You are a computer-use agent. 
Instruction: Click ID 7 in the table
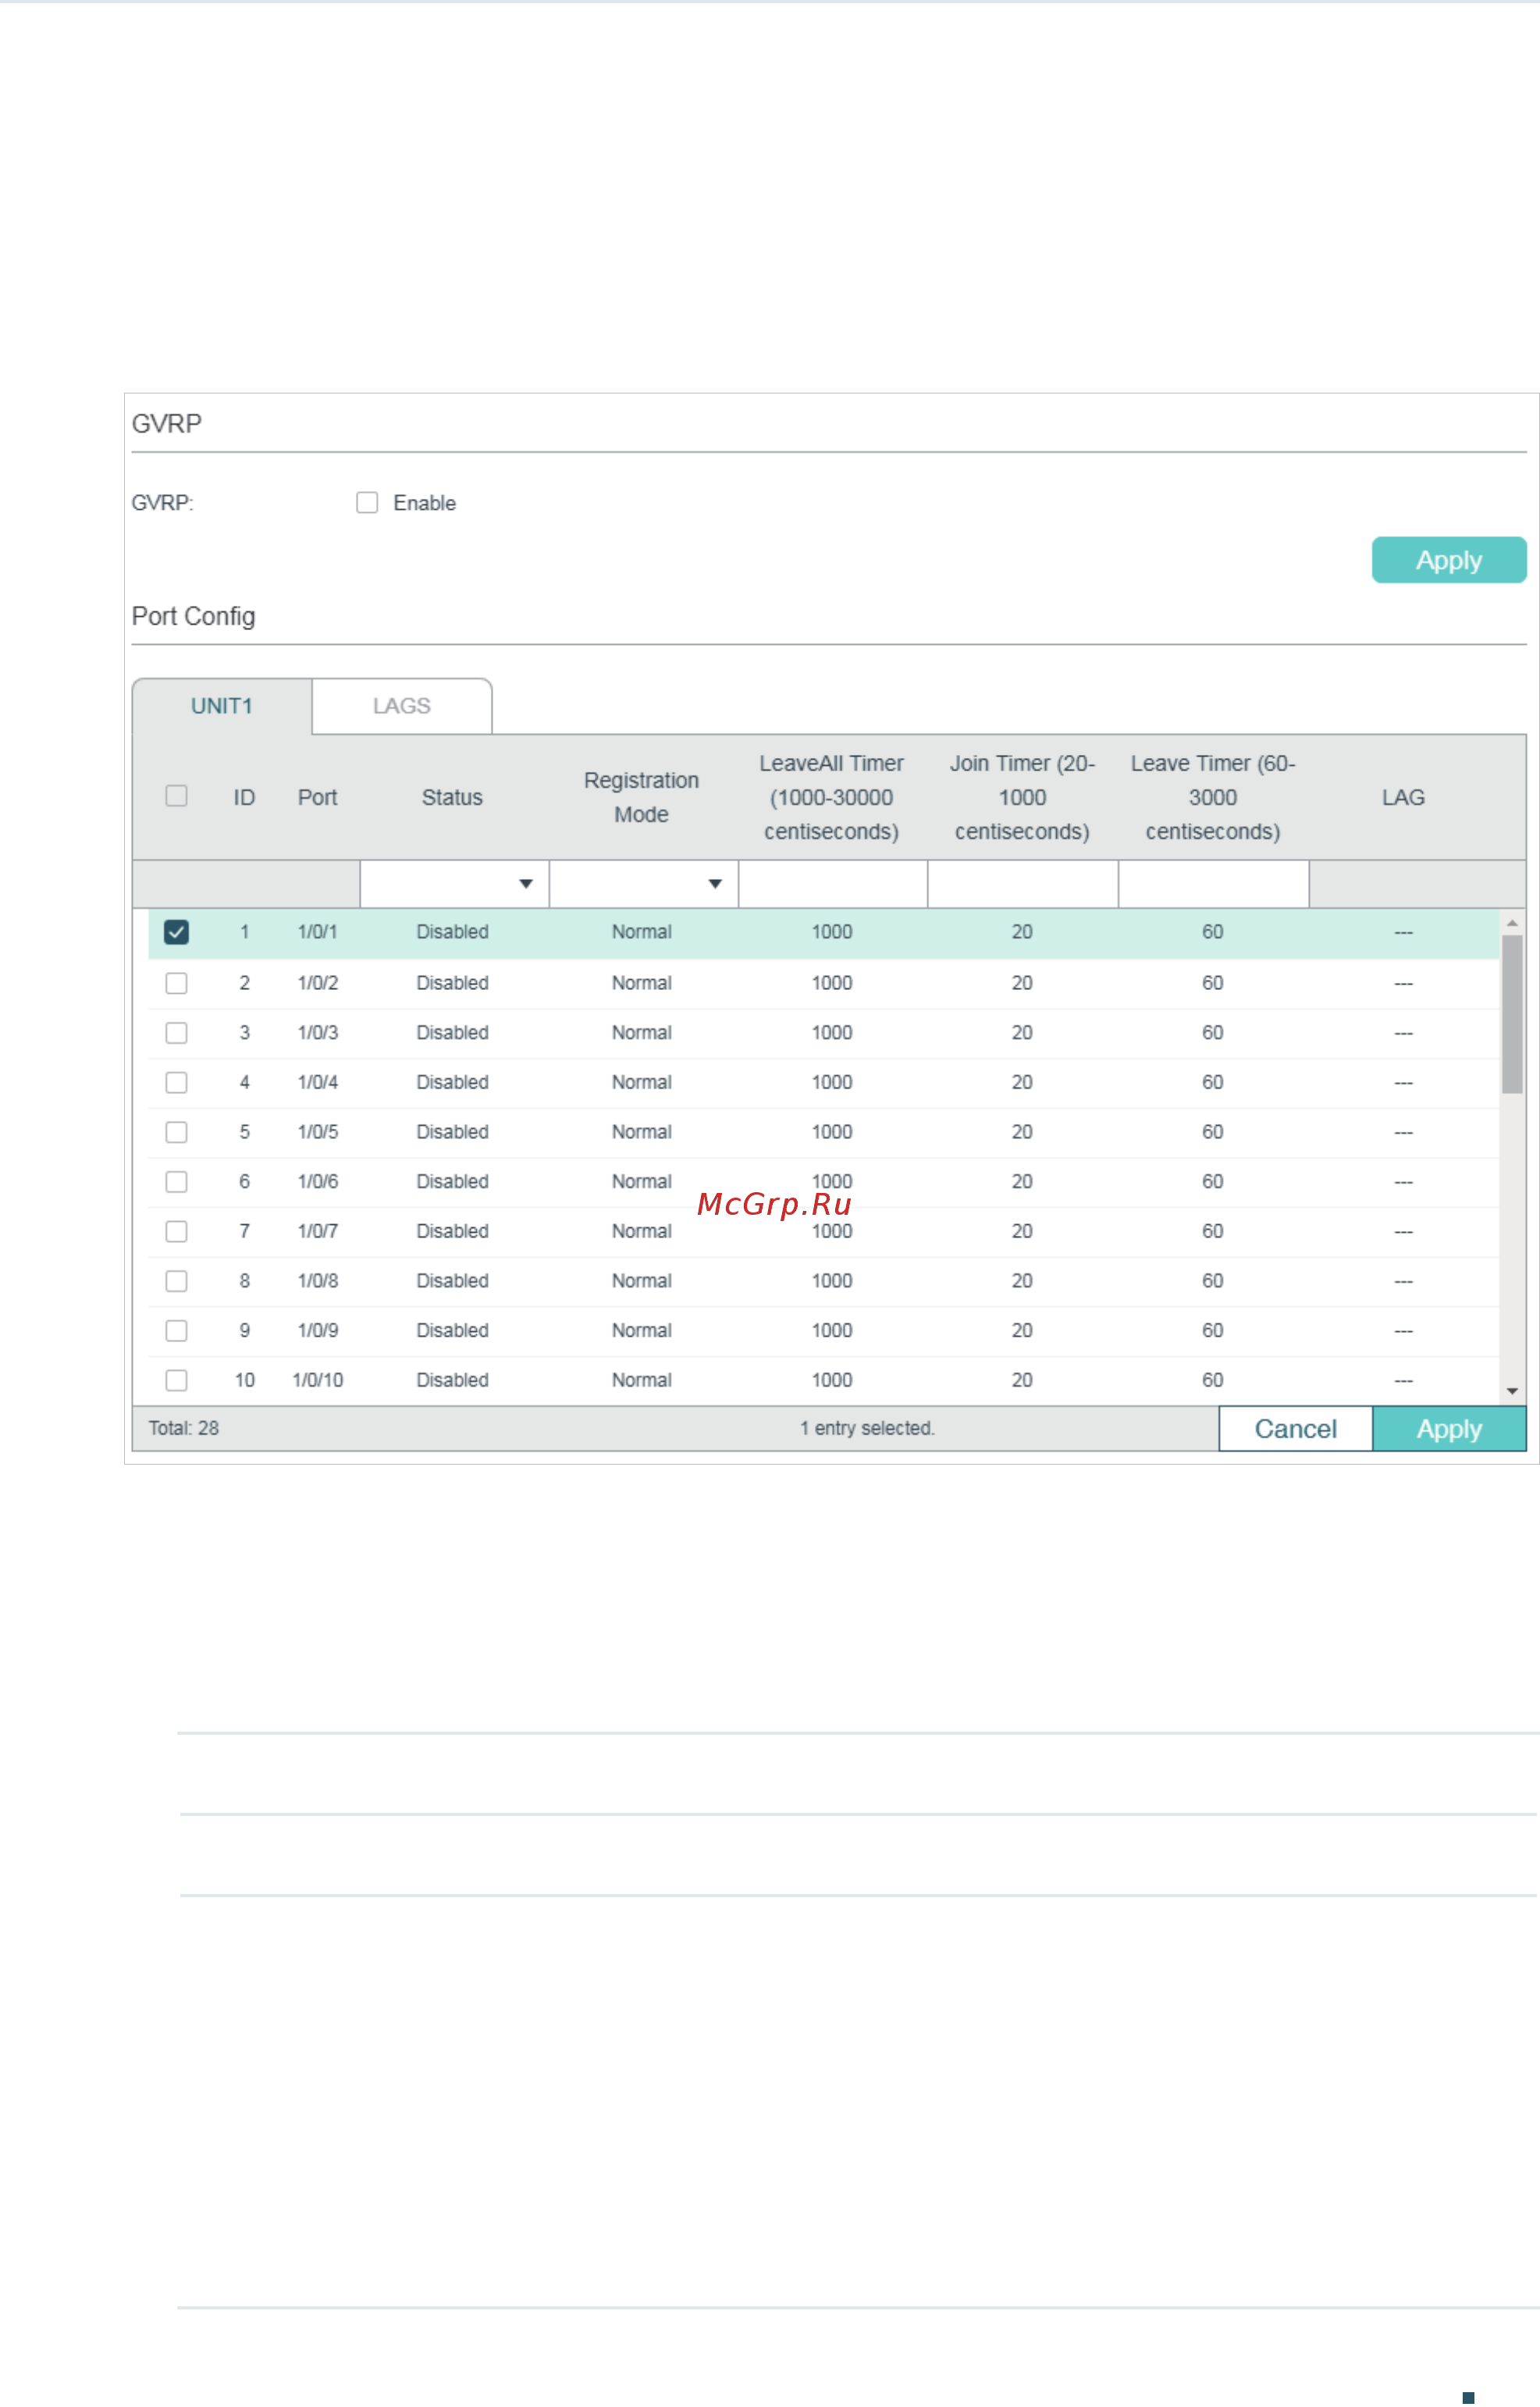(244, 1232)
